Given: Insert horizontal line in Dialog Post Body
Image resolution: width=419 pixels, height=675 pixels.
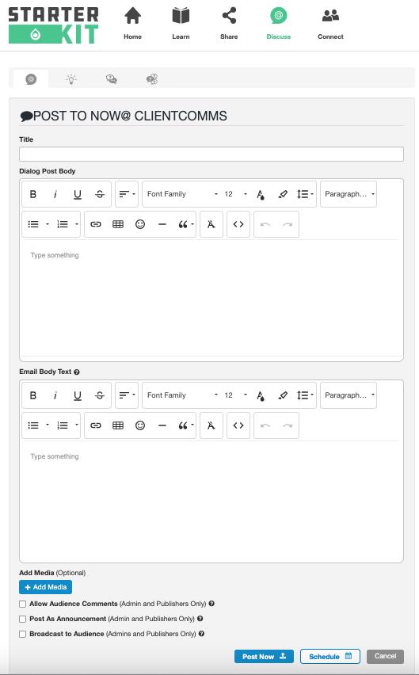Looking at the screenshot, I should point(162,224).
